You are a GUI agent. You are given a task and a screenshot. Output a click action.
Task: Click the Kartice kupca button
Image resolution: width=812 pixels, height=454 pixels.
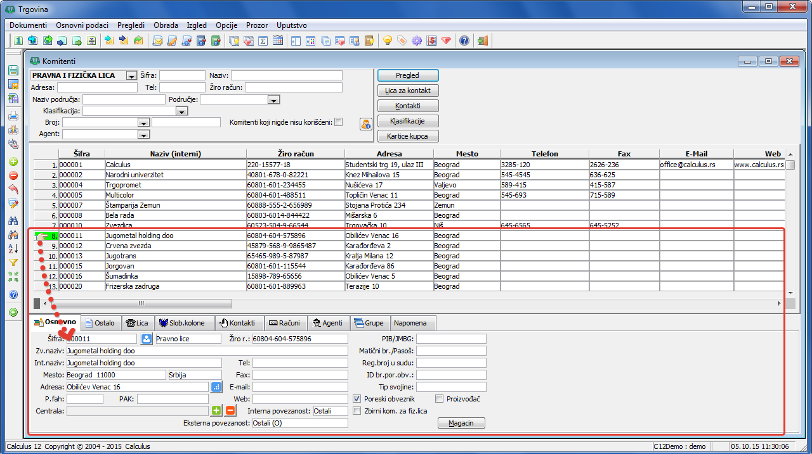(x=408, y=136)
